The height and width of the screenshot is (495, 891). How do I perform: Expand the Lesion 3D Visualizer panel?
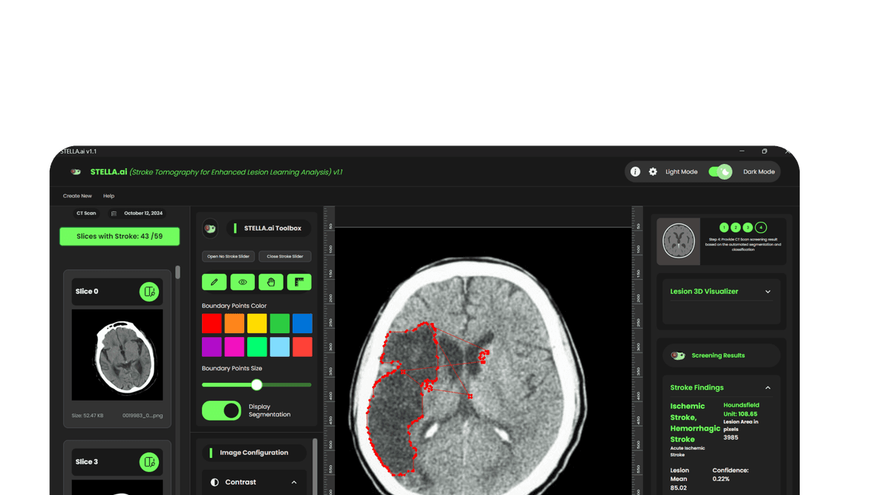tap(768, 292)
